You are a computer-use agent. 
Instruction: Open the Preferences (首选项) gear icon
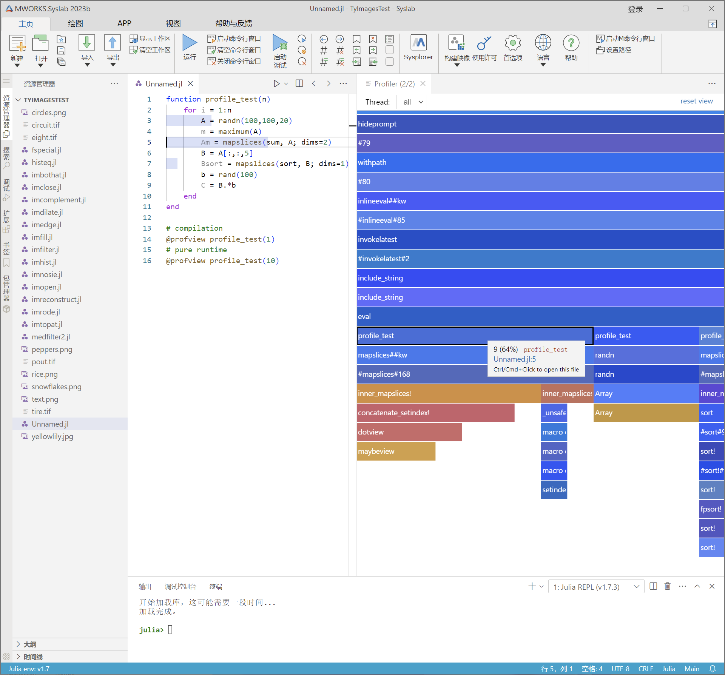tap(513, 43)
